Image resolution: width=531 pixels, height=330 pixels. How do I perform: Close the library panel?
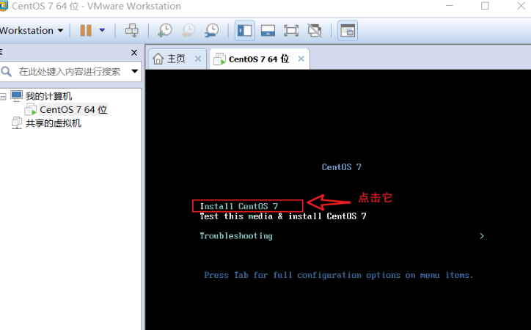pyautogui.click(x=134, y=53)
